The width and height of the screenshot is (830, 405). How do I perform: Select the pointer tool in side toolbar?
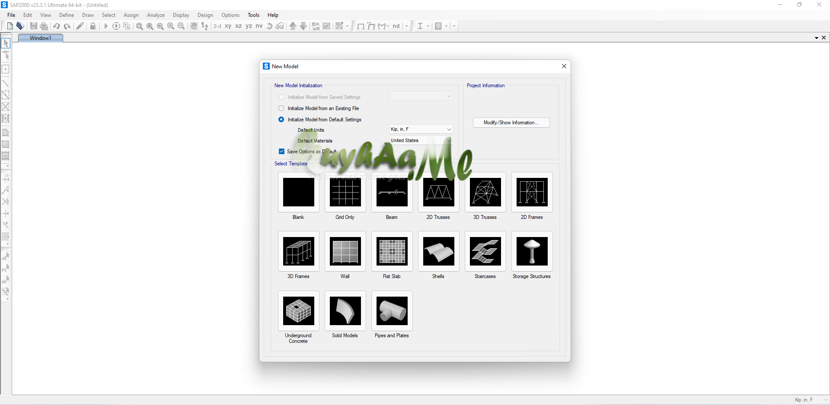tap(6, 43)
